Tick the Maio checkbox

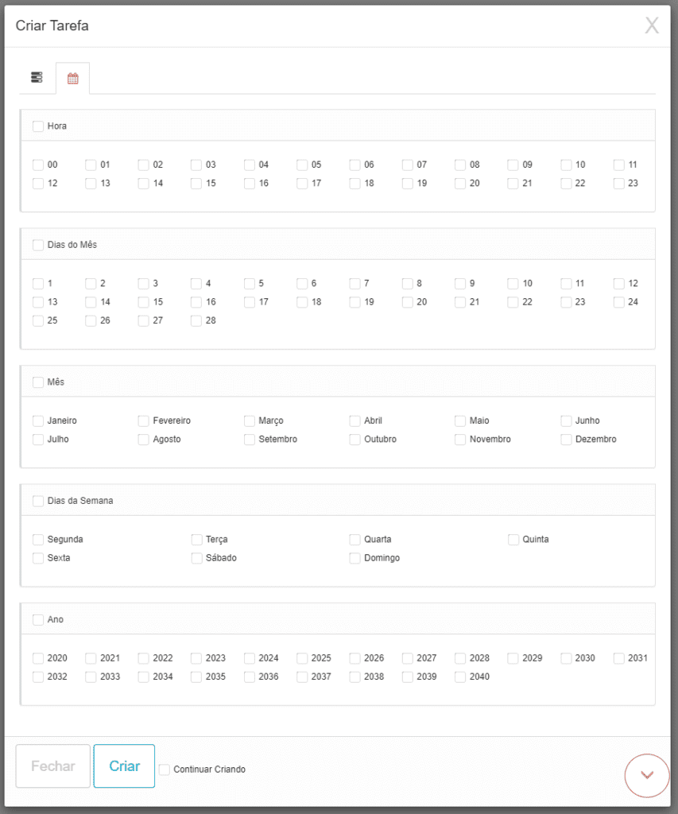click(460, 421)
